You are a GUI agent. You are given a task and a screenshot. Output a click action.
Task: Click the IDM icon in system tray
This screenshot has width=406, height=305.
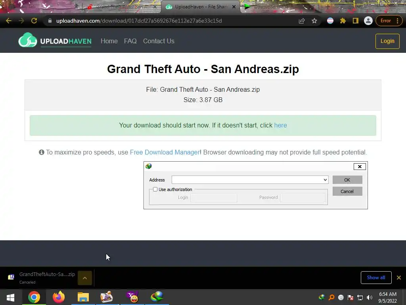click(x=322, y=297)
